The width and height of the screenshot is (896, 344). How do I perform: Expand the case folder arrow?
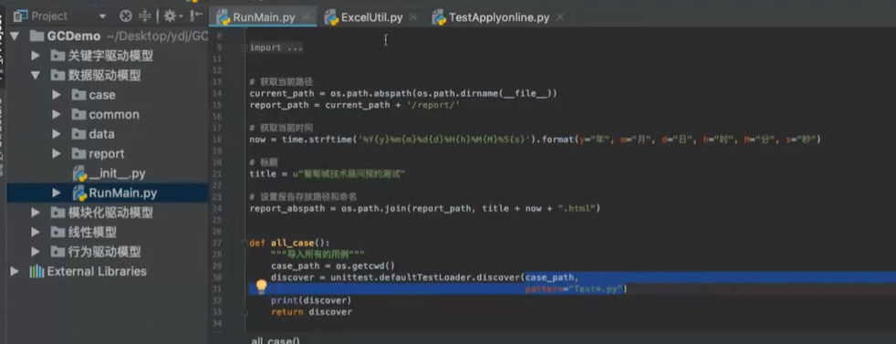pos(56,95)
